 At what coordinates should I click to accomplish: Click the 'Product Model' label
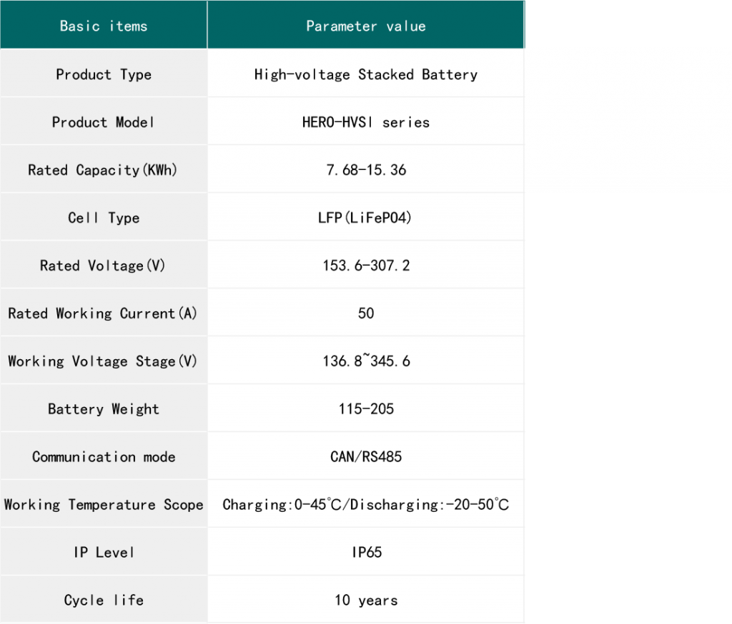click(x=103, y=122)
